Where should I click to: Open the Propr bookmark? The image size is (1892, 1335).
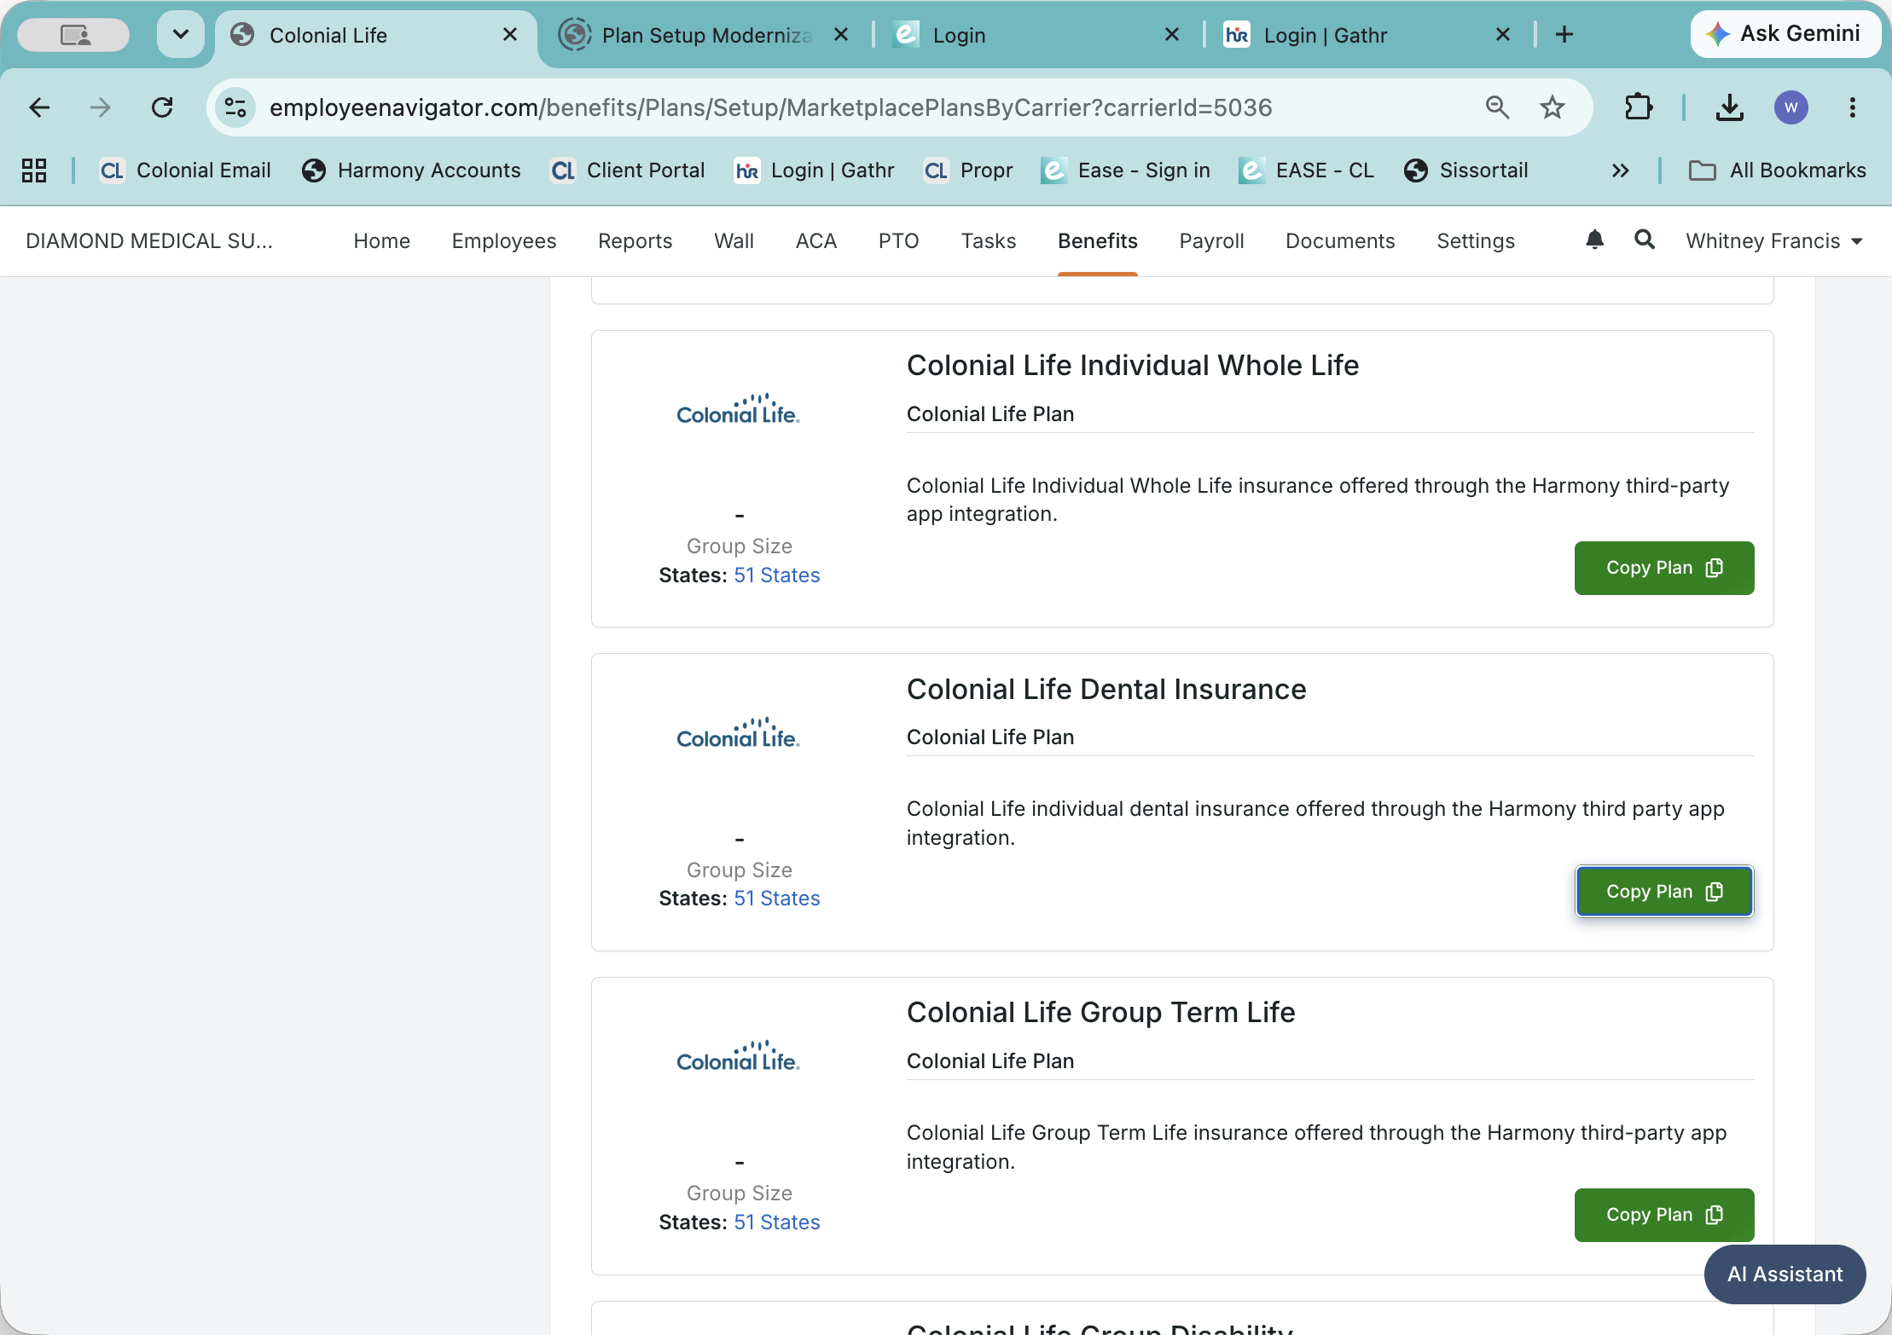click(x=969, y=170)
